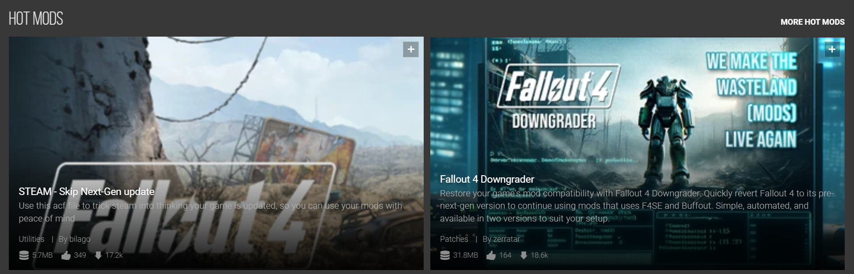
Task: Click thumbs-up icon beside 164 endorsements
Action: tap(491, 255)
